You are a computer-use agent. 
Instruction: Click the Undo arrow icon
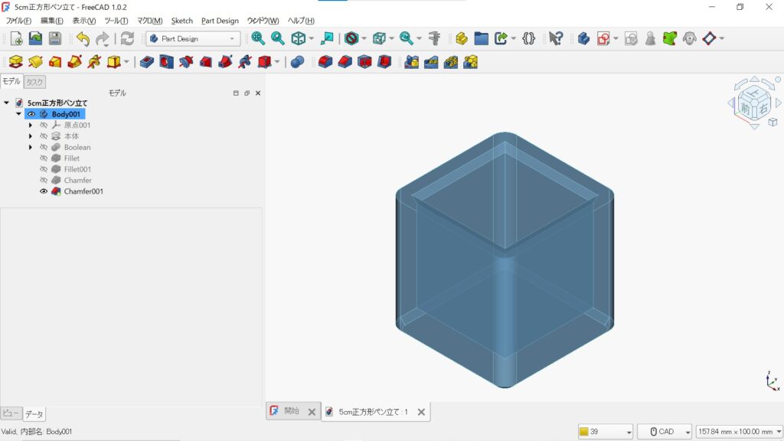point(83,38)
